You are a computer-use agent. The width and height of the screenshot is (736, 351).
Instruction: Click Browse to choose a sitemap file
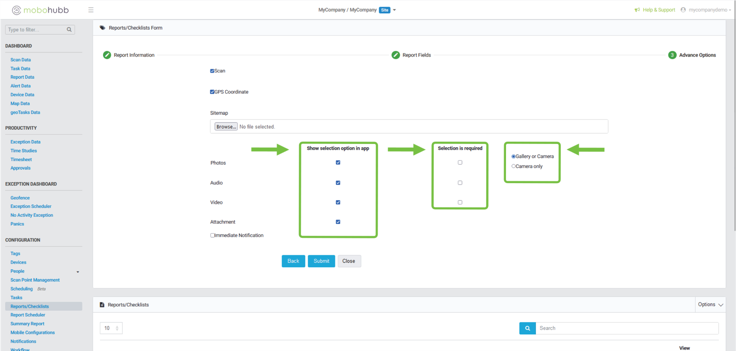[226, 127]
